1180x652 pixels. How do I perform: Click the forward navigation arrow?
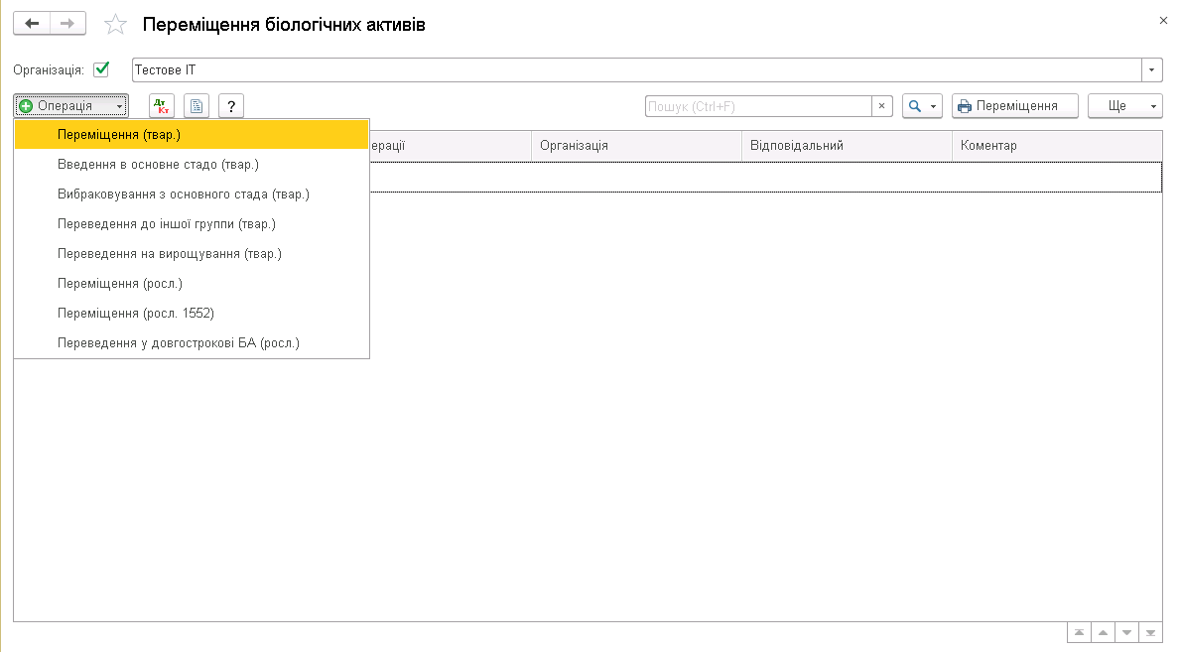[67, 24]
